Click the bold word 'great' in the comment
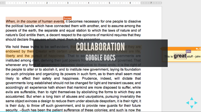Viewport: 201px width, 112px height. [x=180, y=56]
